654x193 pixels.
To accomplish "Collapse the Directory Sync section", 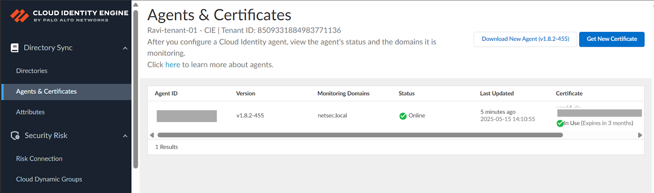I will 125,48.
